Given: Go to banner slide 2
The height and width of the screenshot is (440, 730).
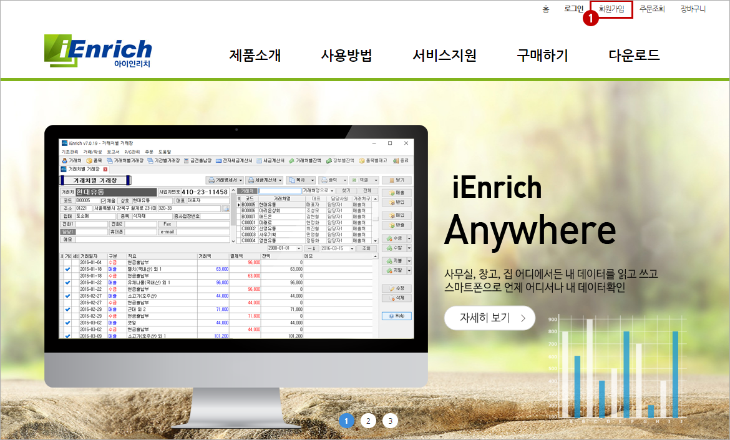Looking at the screenshot, I should click(x=368, y=421).
